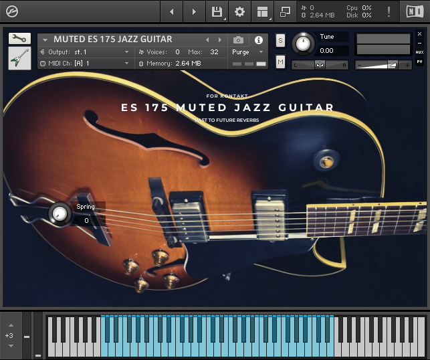
Task: Shift keyboard octave down with arrow
Action: point(11,346)
